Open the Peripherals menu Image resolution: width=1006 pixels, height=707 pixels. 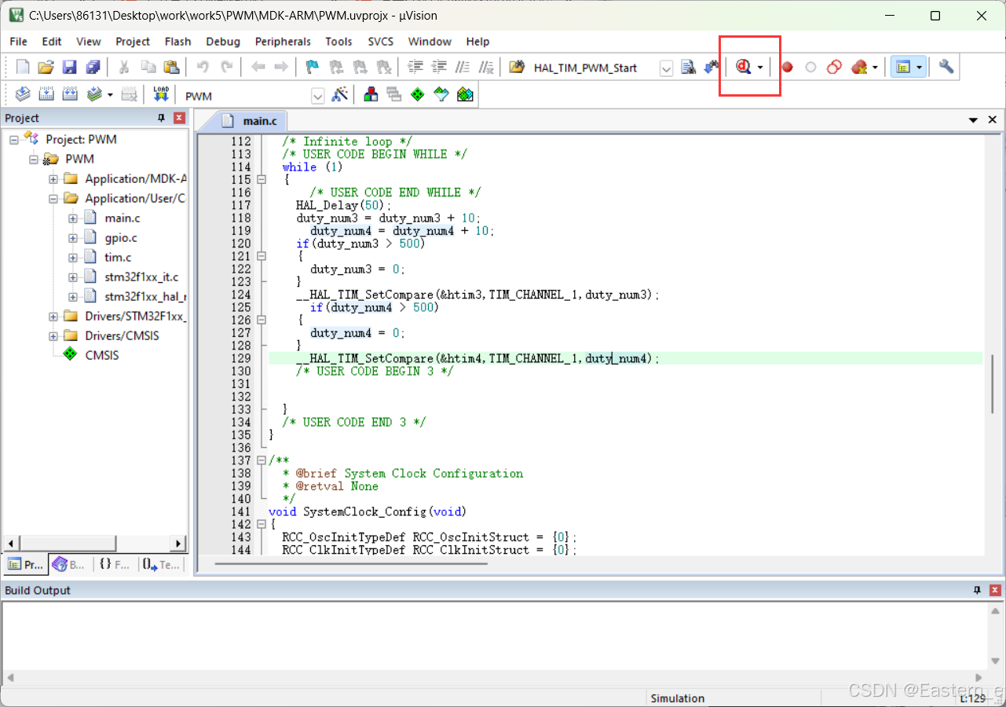(x=282, y=41)
